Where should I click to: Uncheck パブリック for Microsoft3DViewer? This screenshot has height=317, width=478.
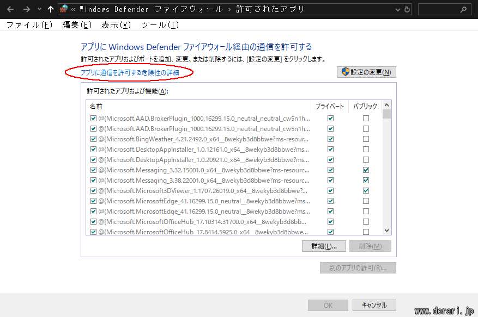366,191
